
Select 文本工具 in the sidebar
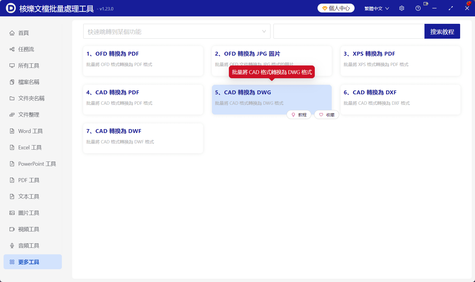click(x=33, y=196)
